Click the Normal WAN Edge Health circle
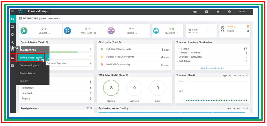The image size is (267, 126). coord(111,88)
